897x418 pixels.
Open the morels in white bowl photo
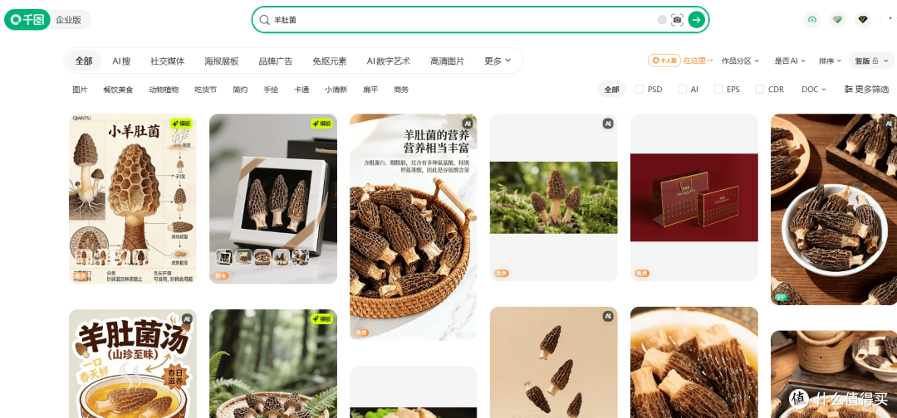[x=834, y=209]
